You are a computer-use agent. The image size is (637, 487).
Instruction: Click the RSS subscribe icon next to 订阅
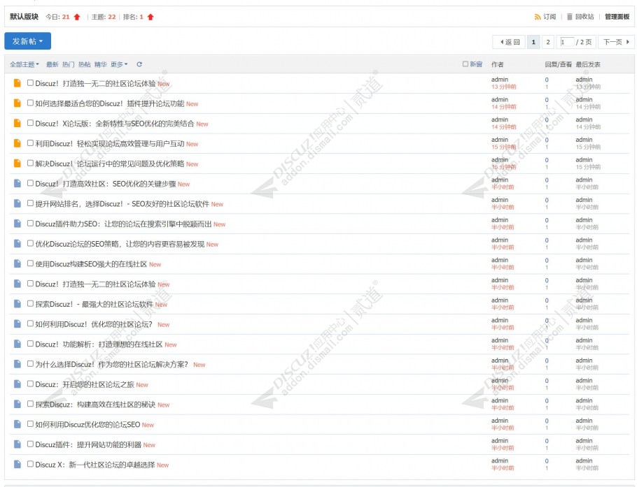(538, 17)
